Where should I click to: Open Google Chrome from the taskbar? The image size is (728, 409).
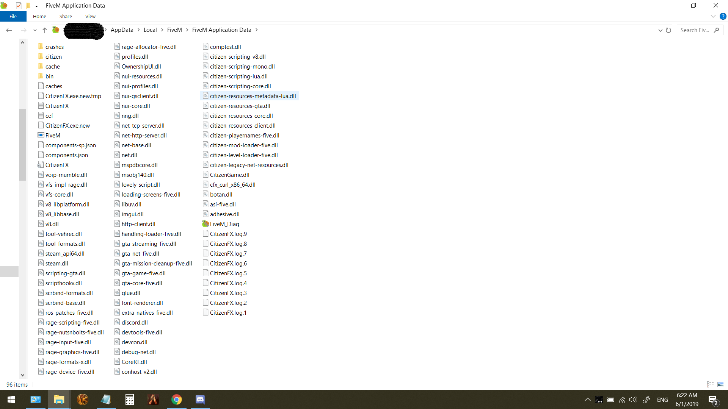click(x=176, y=400)
